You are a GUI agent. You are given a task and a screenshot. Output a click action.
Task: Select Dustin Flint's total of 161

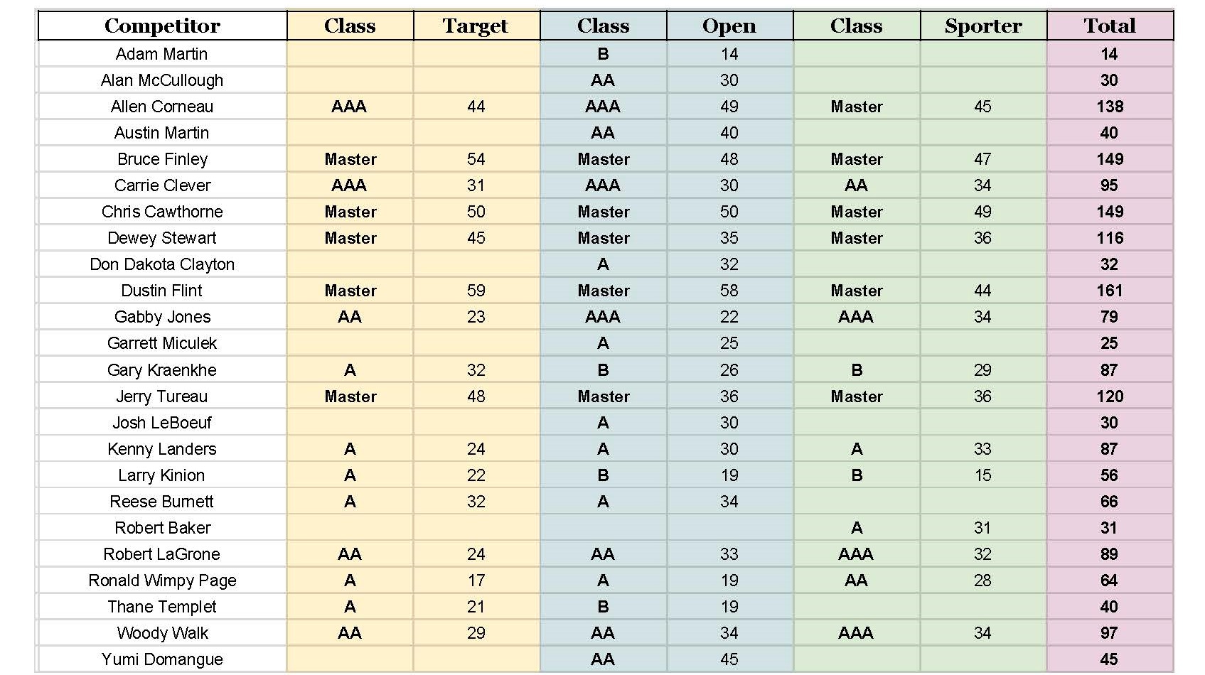pyautogui.click(x=1109, y=291)
